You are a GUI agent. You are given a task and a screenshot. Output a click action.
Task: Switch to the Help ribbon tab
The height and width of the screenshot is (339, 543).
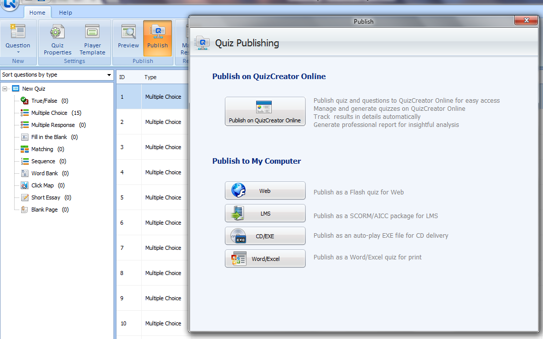pyautogui.click(x=66, y=13)
